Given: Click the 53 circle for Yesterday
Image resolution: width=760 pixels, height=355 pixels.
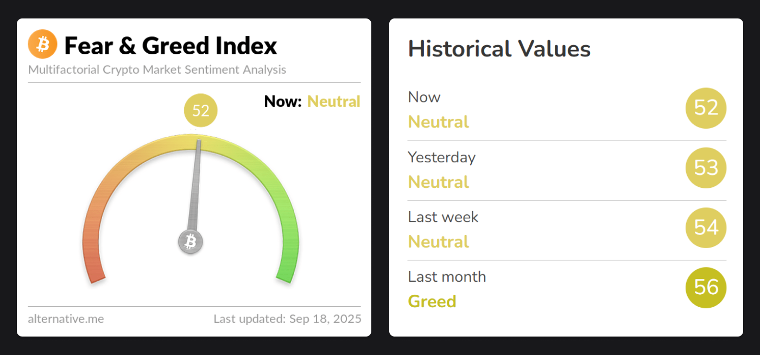Looking at the screenshot, I should pos(706,168).
